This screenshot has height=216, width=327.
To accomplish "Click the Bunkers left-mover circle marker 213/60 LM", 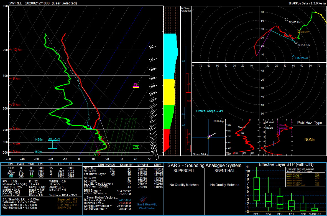I will [x=286, y=19].
